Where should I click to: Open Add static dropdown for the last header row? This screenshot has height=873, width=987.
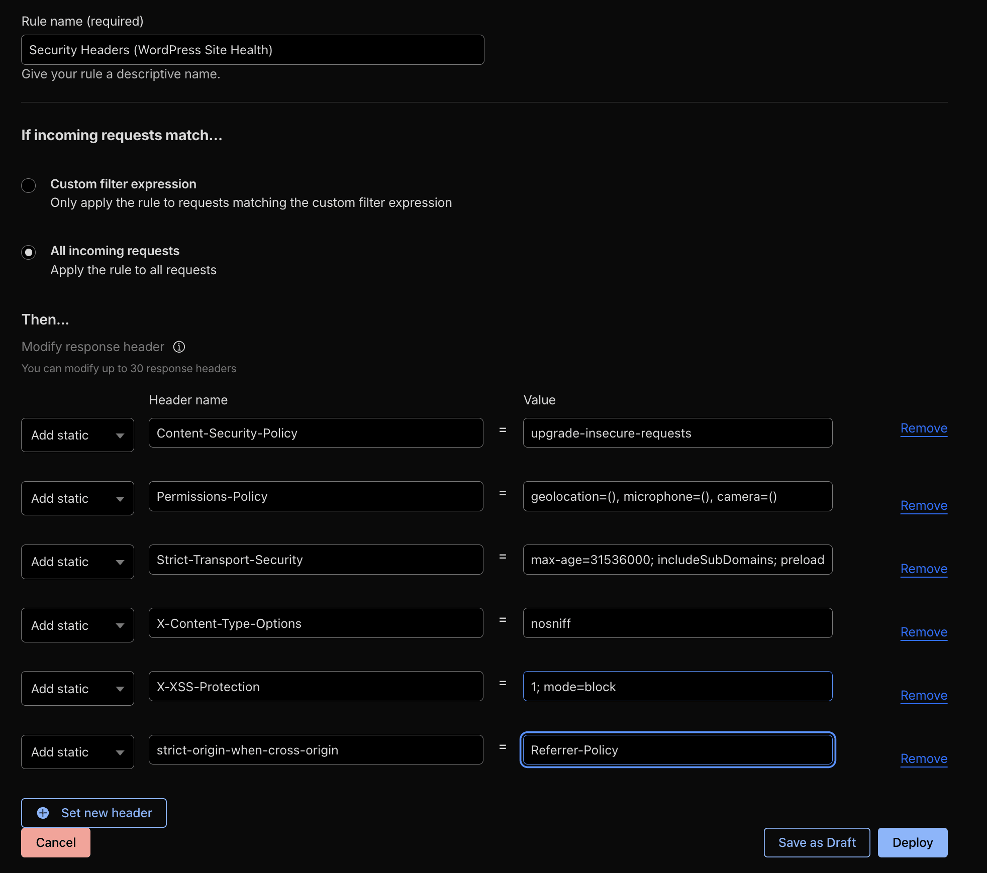point(77,752)
